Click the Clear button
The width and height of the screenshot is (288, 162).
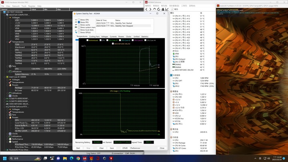[101, 148]
